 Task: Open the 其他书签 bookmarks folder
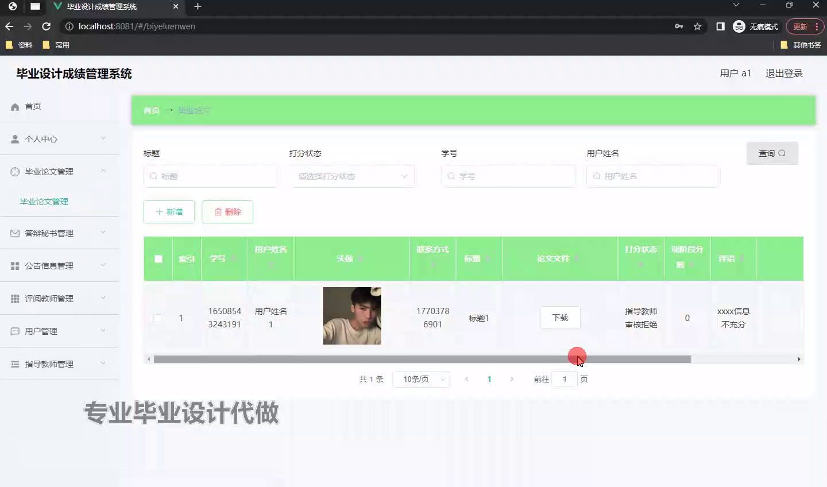(x=801, y=45)
